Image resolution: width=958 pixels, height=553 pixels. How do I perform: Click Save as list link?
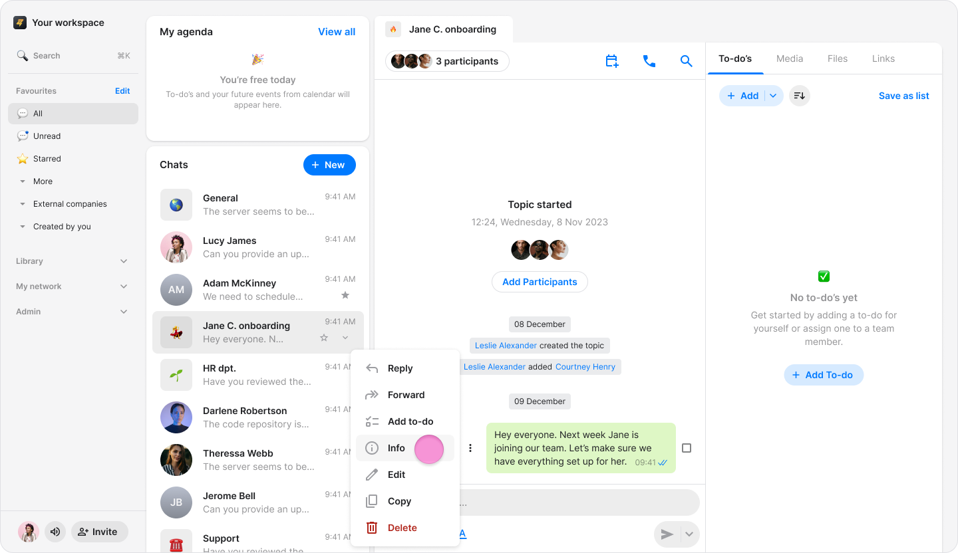(903, 96)
